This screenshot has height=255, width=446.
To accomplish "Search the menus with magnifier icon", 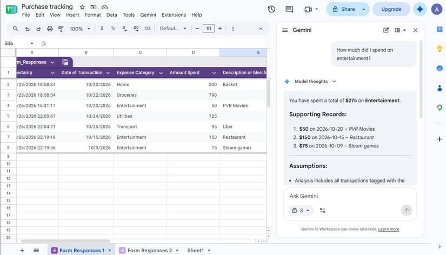I will 15,29.
